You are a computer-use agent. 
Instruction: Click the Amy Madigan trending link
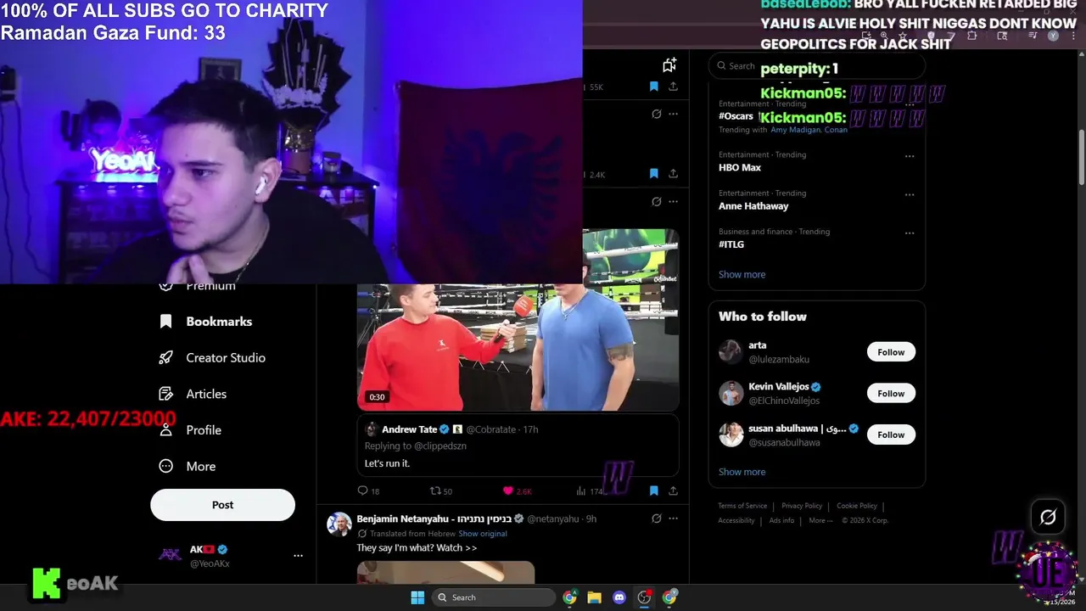(796, 130)
